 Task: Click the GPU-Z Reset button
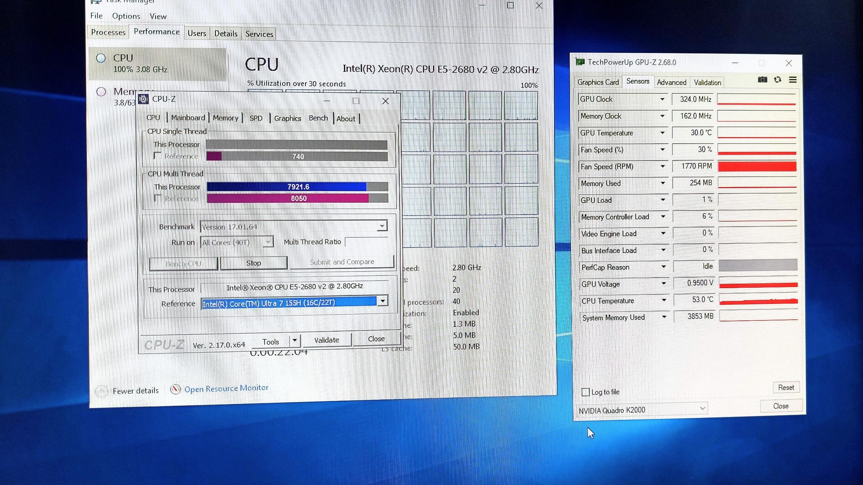click(786, 388)
